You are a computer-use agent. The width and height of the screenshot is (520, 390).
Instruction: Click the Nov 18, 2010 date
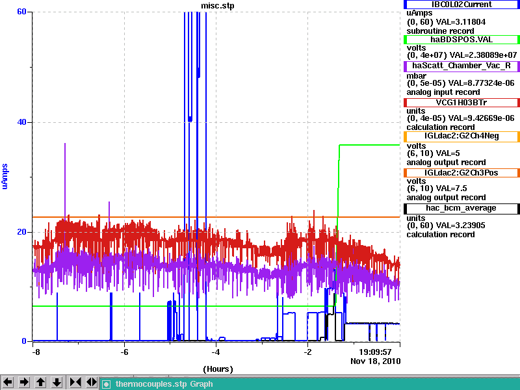(376, 361)
